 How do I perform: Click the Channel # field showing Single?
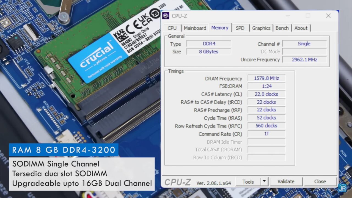[x=304, y=44]
